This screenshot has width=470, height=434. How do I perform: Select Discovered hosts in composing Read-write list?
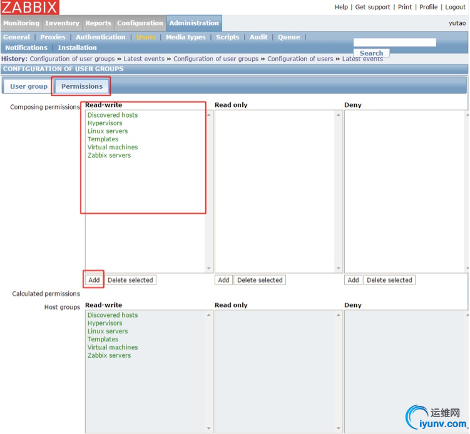[x=113, y=115]
